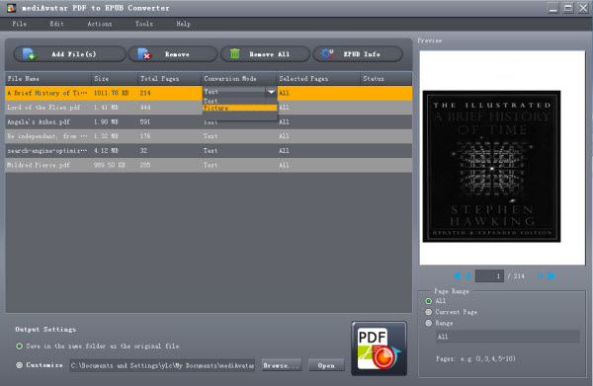Viewport: 593px width, 386px height.
Task: Go to first preview page icon
Action: pyautogui.click(x=457, y=275)
